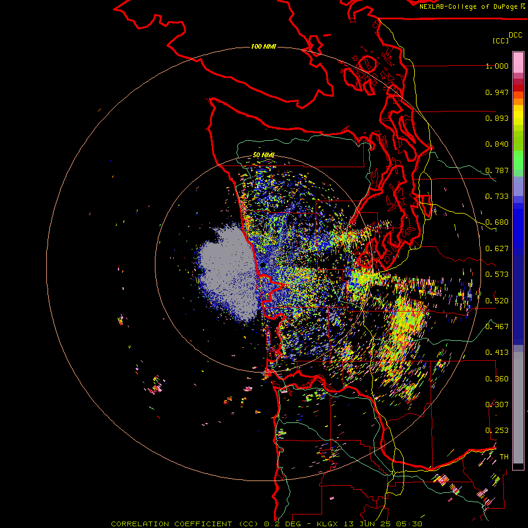Click the 0.627 legend value

click(497, 249)
